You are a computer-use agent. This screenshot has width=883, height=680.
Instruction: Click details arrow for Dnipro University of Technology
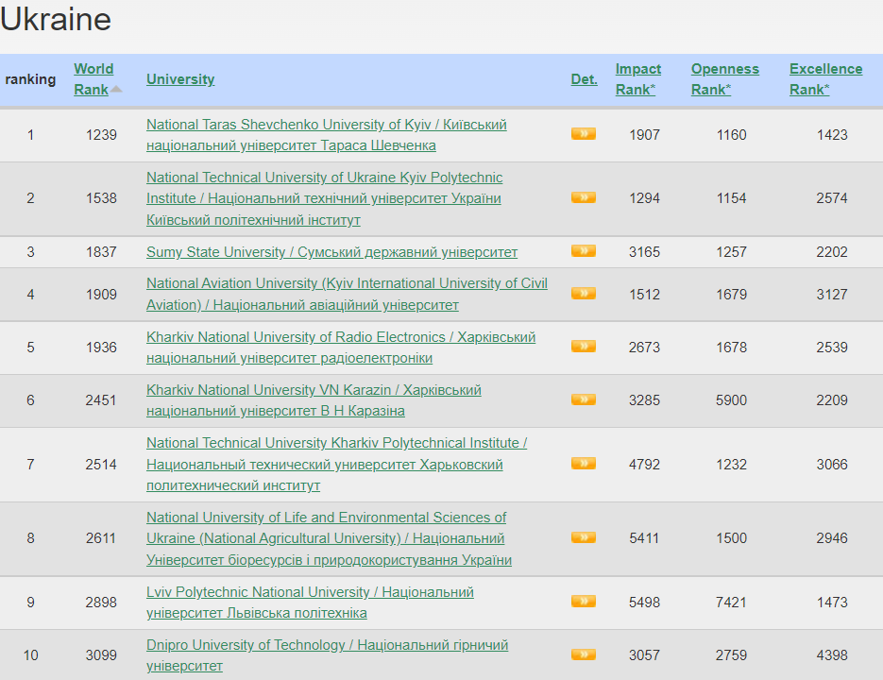point(584,654)
